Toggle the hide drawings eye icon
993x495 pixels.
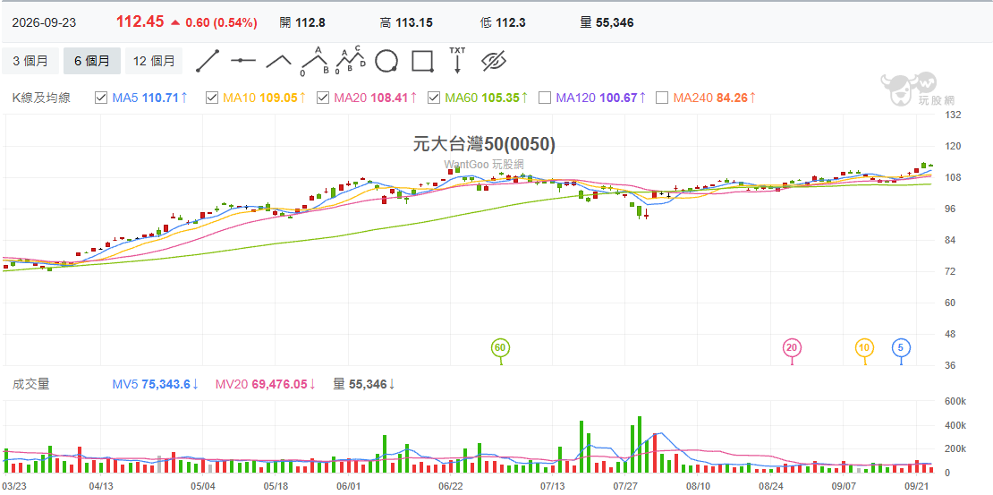pyautogui.click(x=494, y=61)
